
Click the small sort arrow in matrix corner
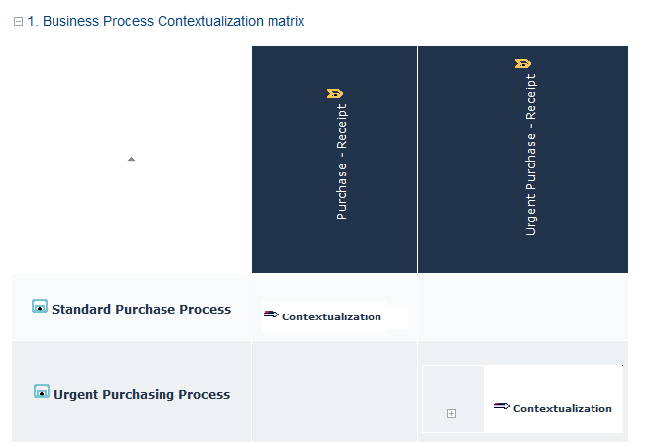click(x=131, y=159)
